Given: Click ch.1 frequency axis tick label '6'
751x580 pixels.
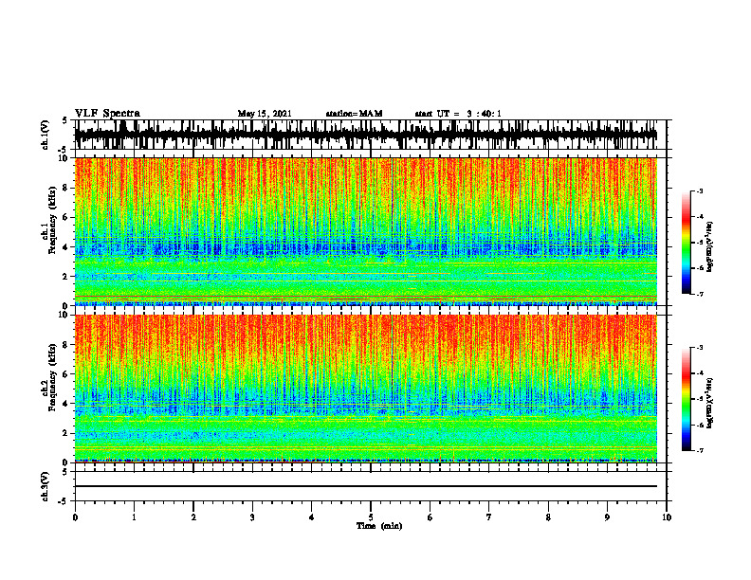Looking at the screenshot, I should pyautogui.click(x=65, y=217).
